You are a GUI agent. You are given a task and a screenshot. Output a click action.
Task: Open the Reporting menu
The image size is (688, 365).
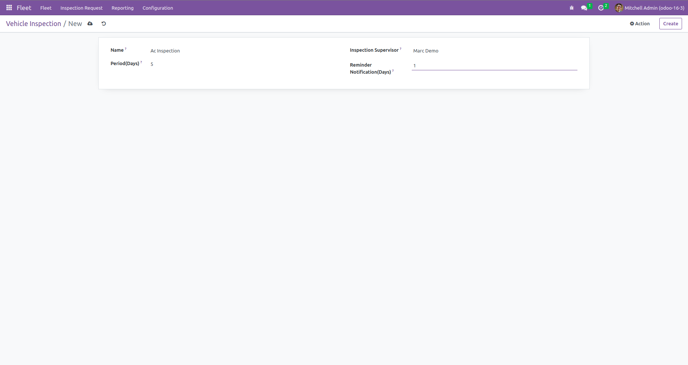[x=122, y=8]
